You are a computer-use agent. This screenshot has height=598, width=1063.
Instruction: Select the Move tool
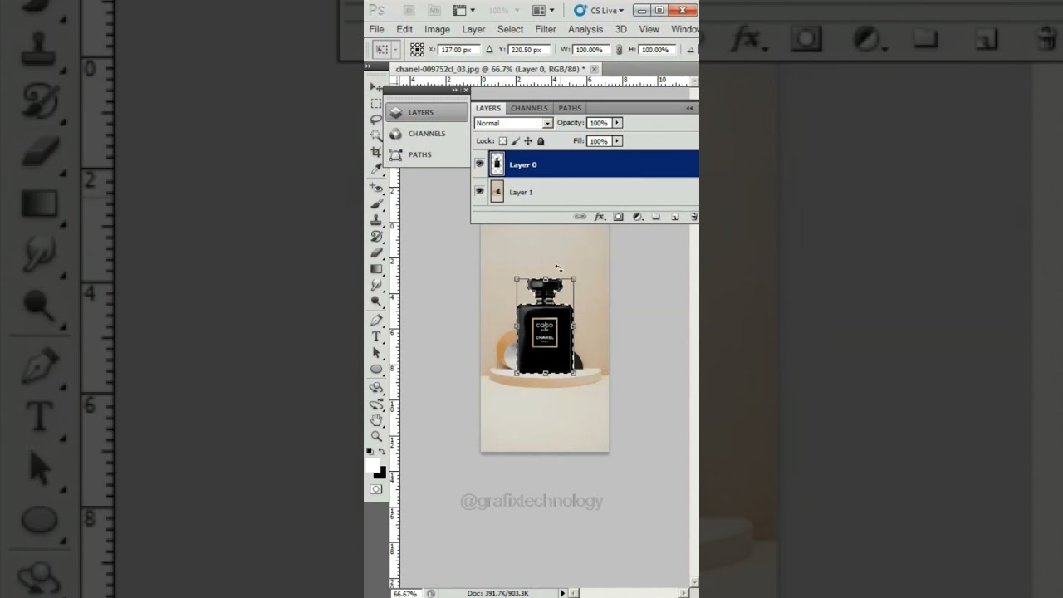(x=376, y=87)
